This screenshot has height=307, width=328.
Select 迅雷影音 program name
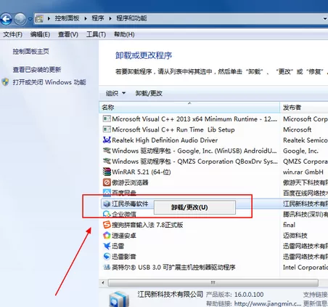(124, 257)
